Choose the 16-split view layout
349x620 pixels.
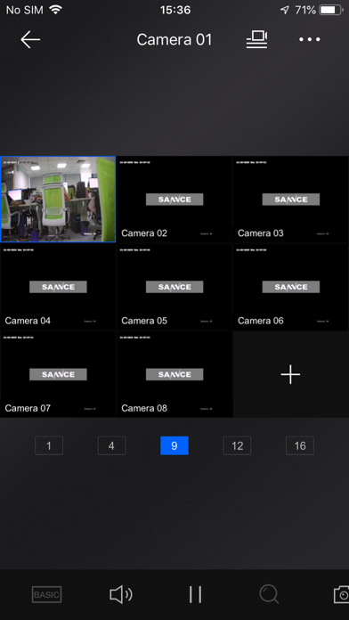300,445
